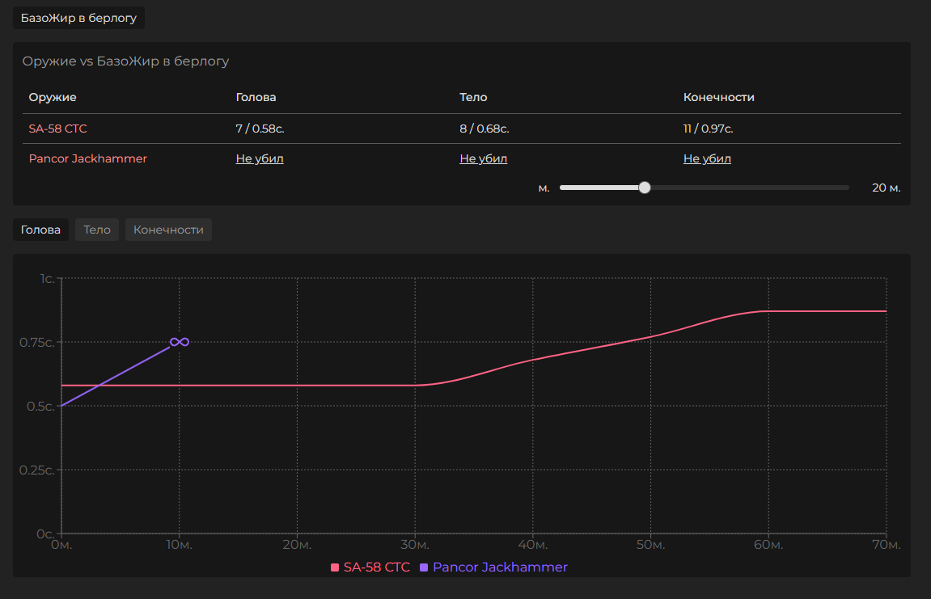Click the purple Pancor Jackhammer legend square
This screenshot has width=931, height=599.
[424, 567]
